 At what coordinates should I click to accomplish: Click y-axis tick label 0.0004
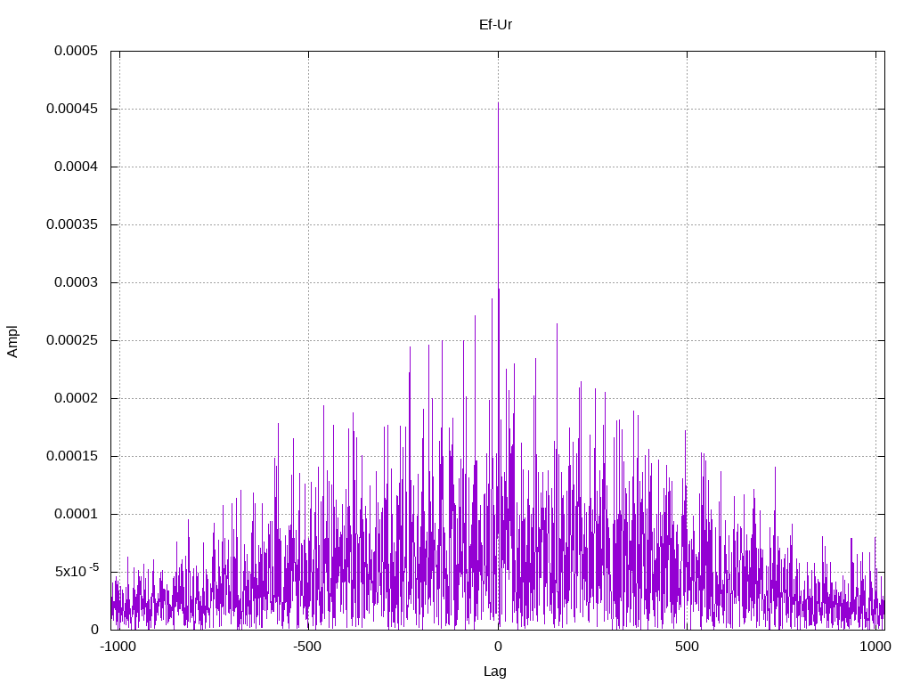pyautogui.click(x=77, y=167)
